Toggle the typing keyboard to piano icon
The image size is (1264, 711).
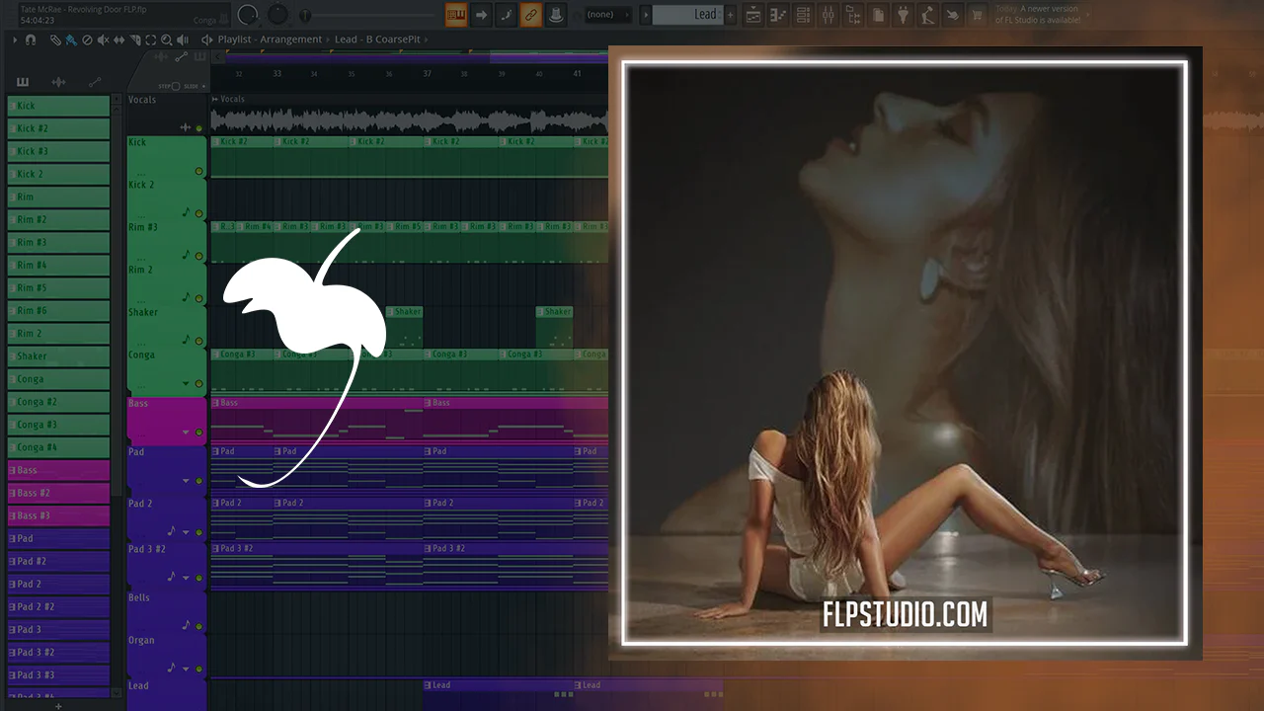pyautogui.click(x=456, y=15)
